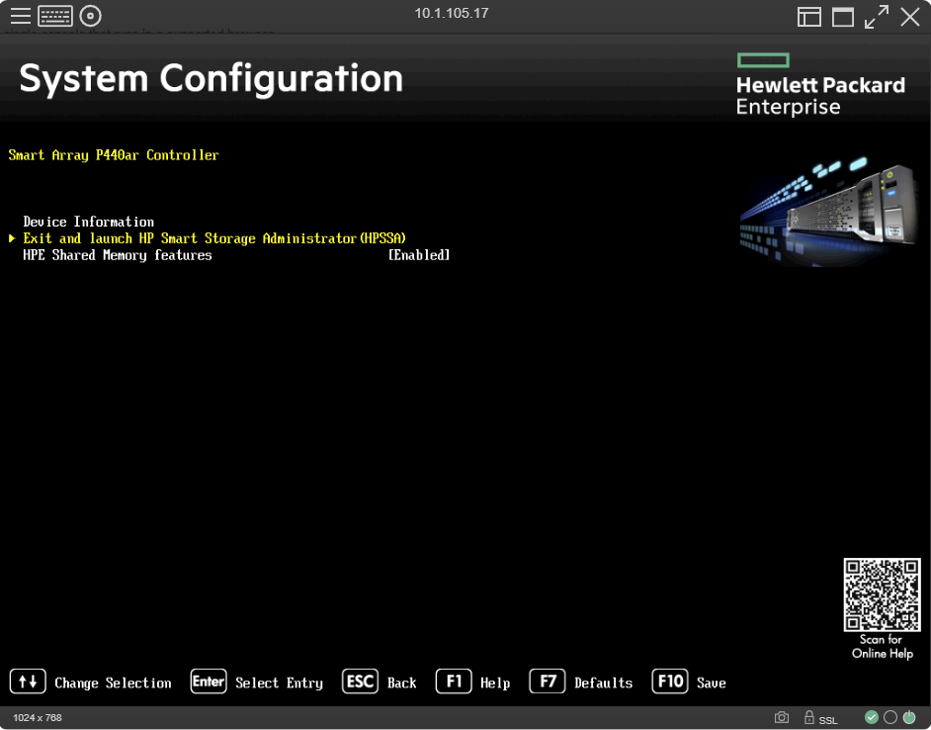
Task: Click the green health check status icon
Action: coord(871,717)
